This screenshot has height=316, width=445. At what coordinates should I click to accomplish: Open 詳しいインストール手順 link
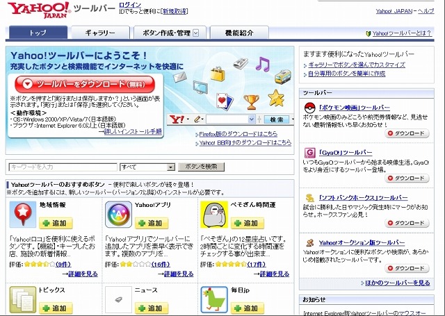tap(133, 131)
